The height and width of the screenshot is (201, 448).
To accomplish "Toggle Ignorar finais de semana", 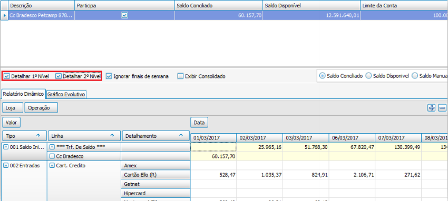I will pyautogui.click(x=109, y=76).
